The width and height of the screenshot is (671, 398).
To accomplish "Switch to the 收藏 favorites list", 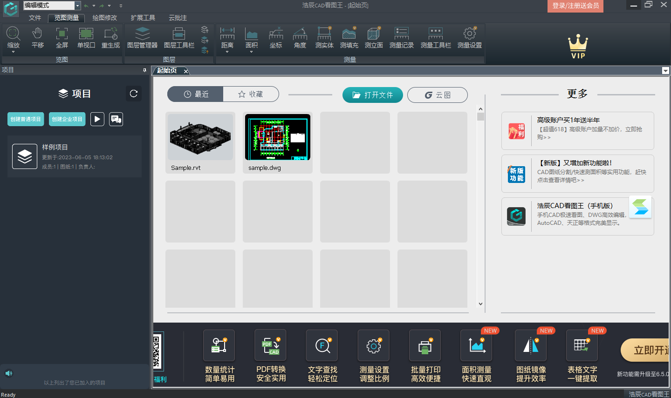I will 251,94.
